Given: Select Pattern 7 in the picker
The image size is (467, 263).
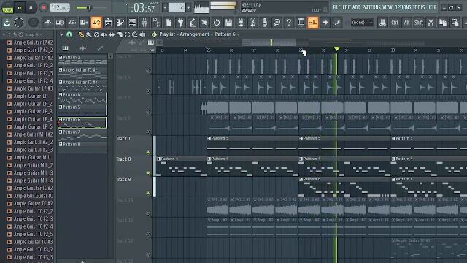Looking at the screenshot, I should point(82,135).
